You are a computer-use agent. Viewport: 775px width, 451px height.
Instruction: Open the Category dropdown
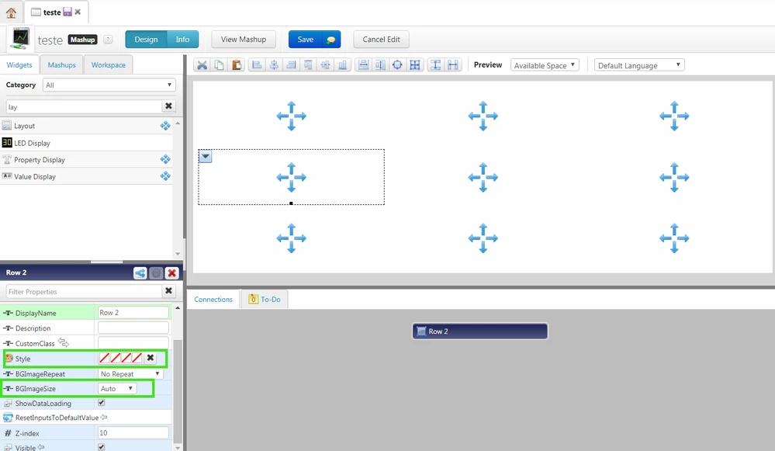click(x=109, y=85)
